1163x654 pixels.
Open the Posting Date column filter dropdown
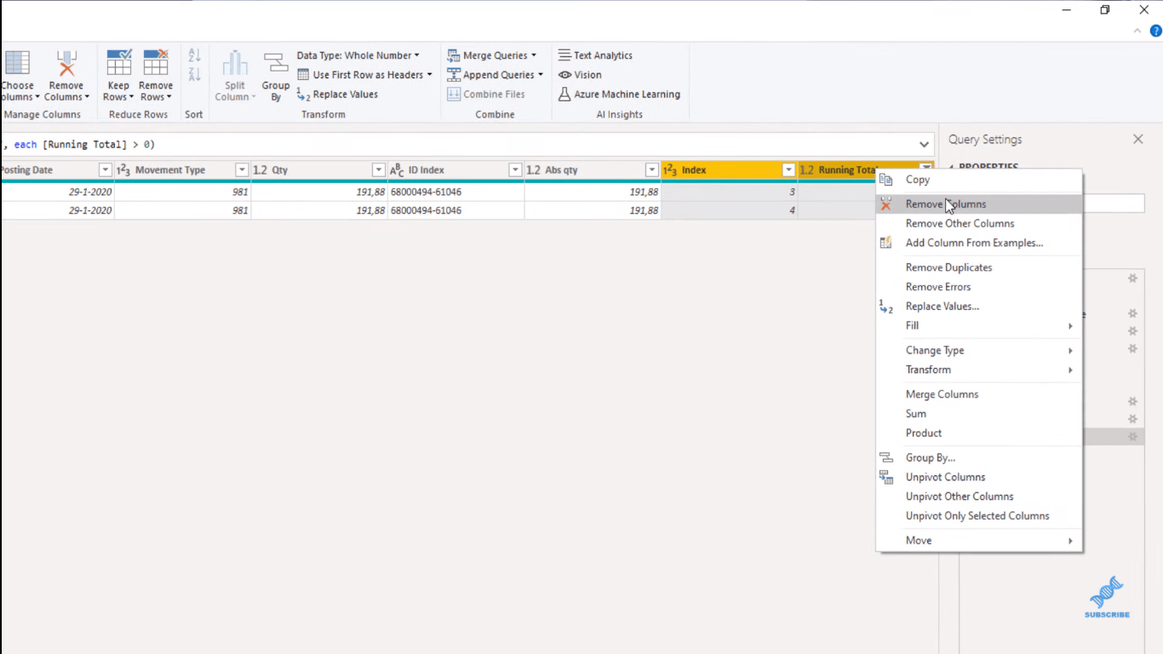click(106, 170)
